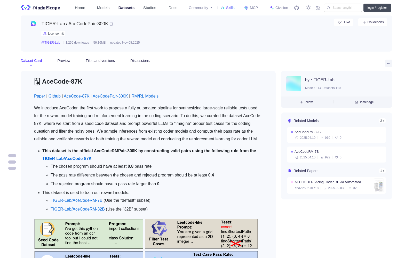Open the Models nav item

(103, 8)
